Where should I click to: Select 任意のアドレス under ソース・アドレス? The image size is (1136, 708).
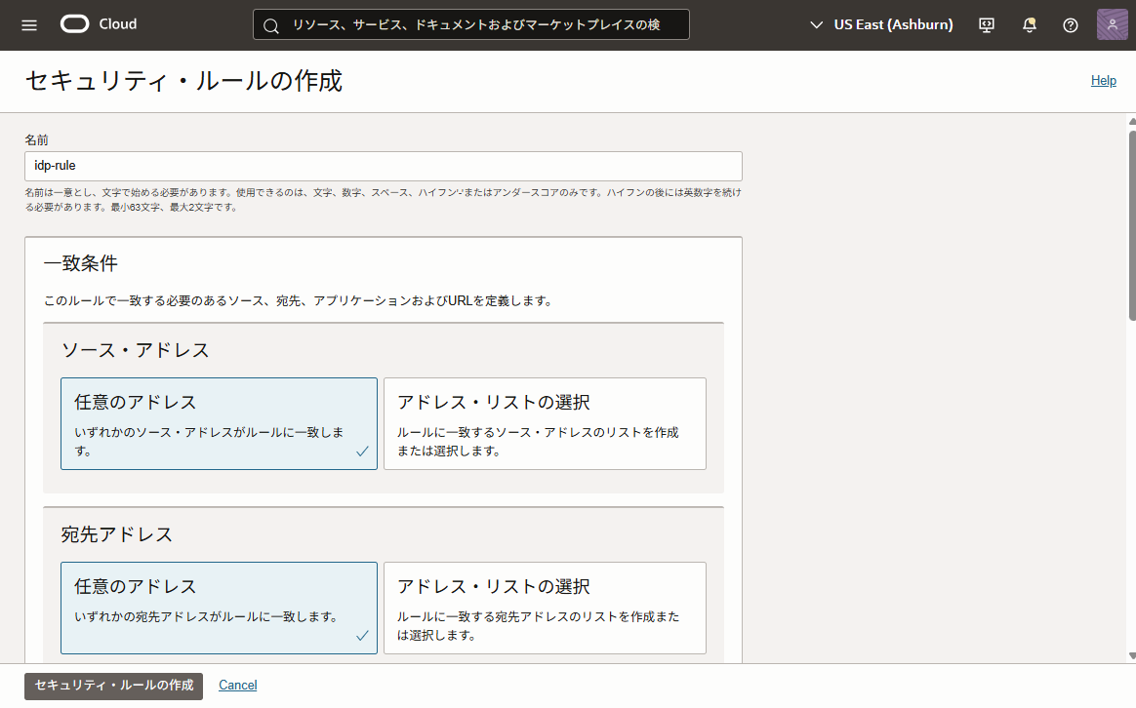(x=219, y=423)
